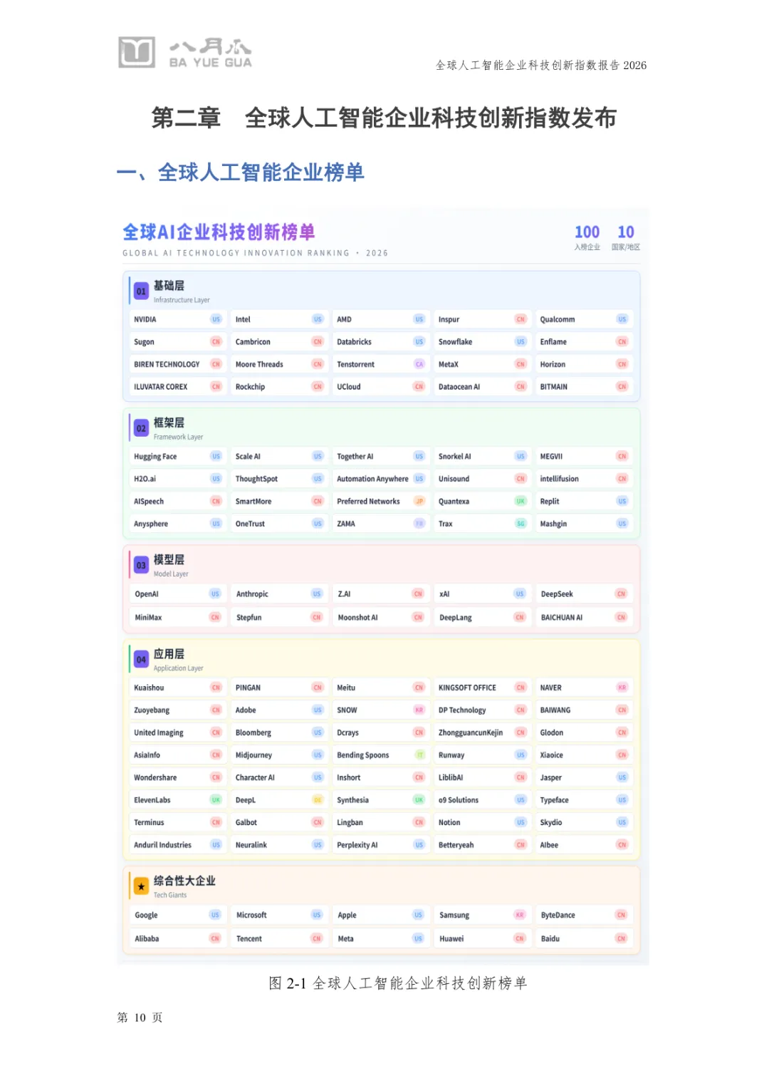Click the 'Cambricon' cell
Screen dimensions: 769x1088
[278, 342]
